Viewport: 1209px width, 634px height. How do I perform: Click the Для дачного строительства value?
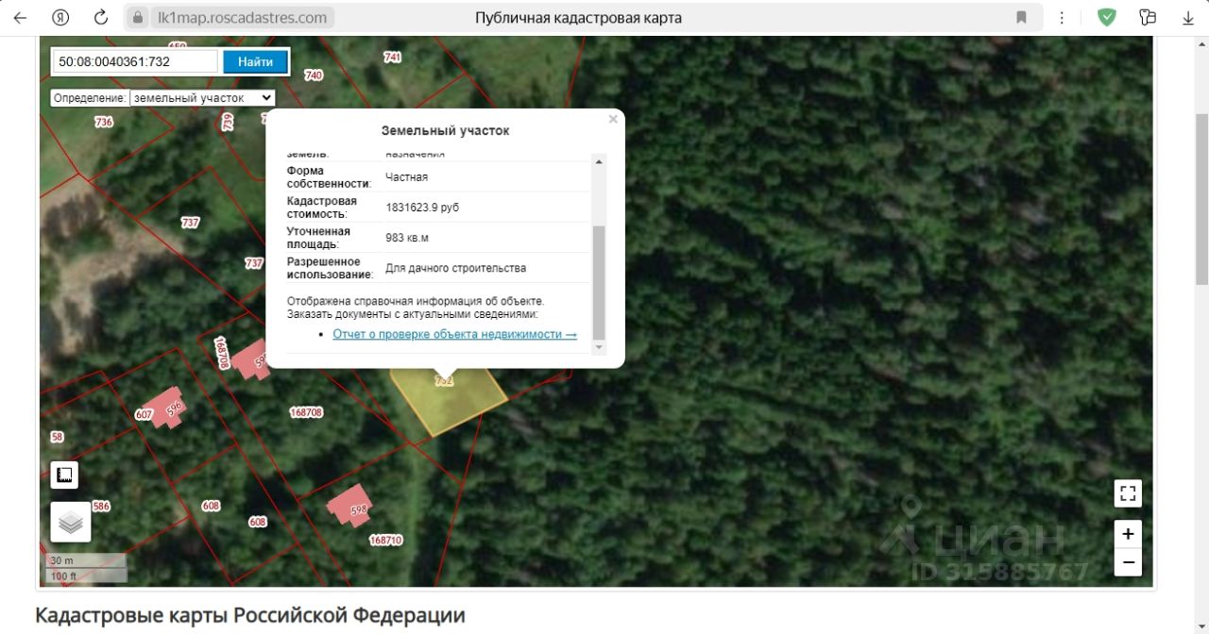pyautogui.click(x=456, y=268)
